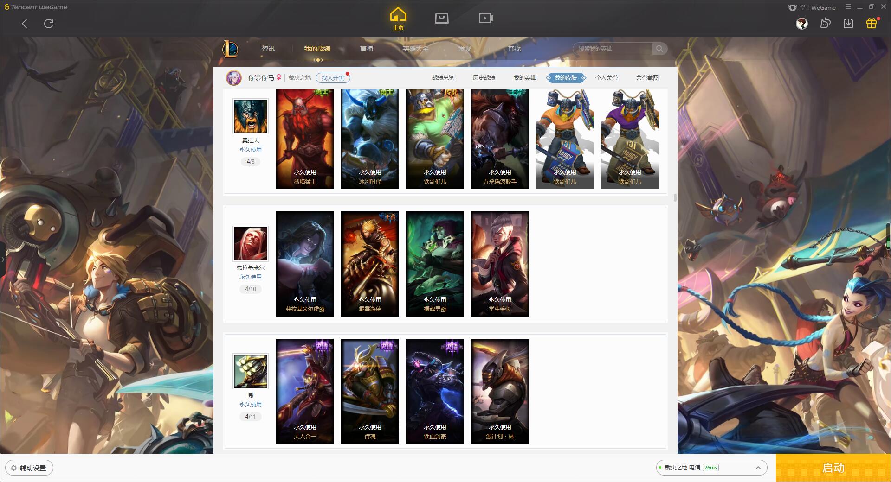Screen dimensions: 891x482
Task: Open the yellow gift box icon
Action: (x=872, y=23)
